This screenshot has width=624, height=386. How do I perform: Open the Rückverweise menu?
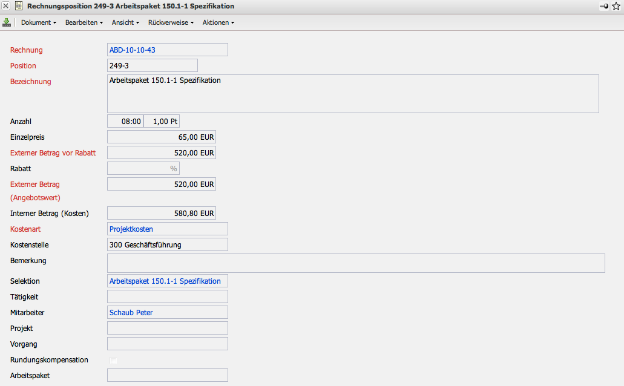point(171,22)
